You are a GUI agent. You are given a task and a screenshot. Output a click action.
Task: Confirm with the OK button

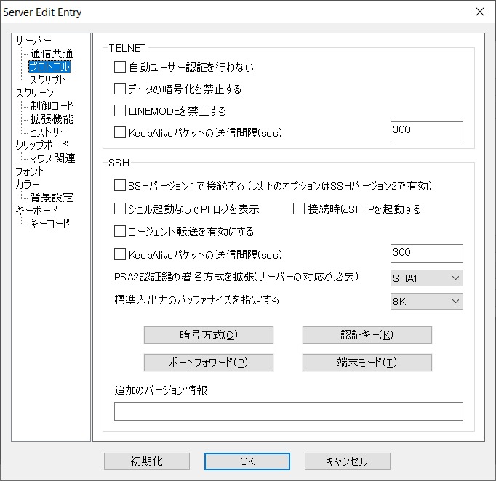point(247,461)
